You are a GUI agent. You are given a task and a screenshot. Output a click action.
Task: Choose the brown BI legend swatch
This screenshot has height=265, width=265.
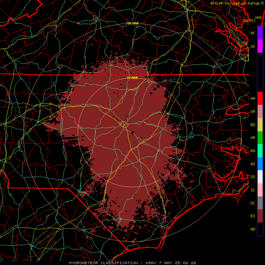click(x=260, y=216)
